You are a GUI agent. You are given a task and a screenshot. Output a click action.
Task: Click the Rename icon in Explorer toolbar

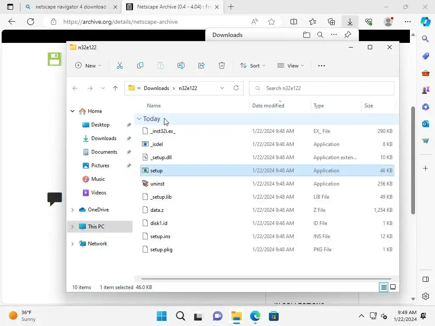point(181,66)
